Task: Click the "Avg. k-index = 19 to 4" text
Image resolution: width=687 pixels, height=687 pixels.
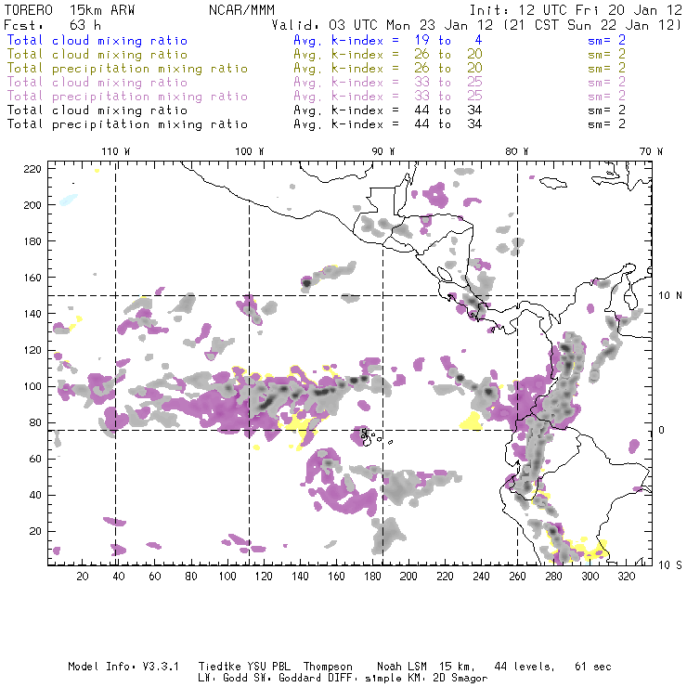Action: pyautogui.click(x=388, y=40)
